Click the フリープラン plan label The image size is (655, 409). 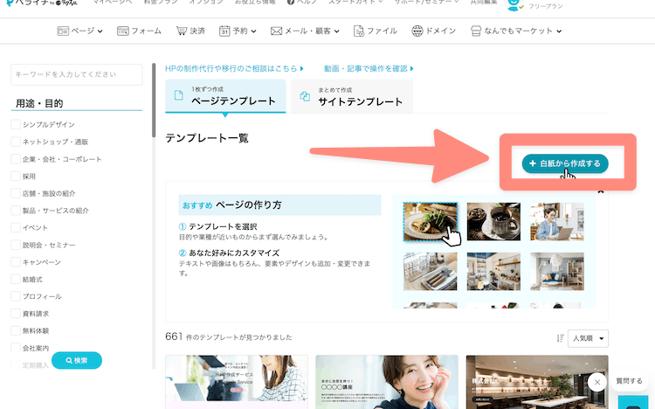545,6
